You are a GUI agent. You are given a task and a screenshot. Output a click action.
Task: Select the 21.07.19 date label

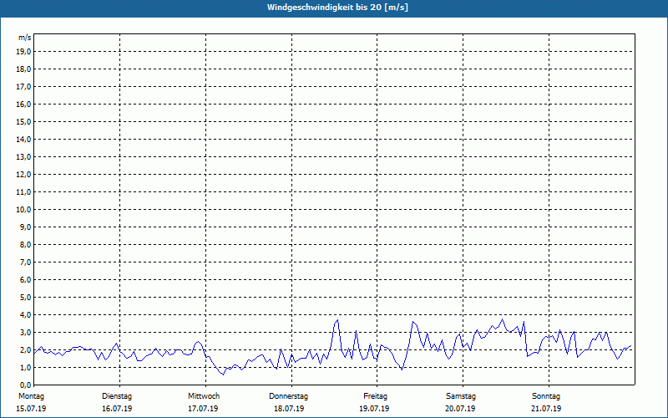tap(546, 409)
